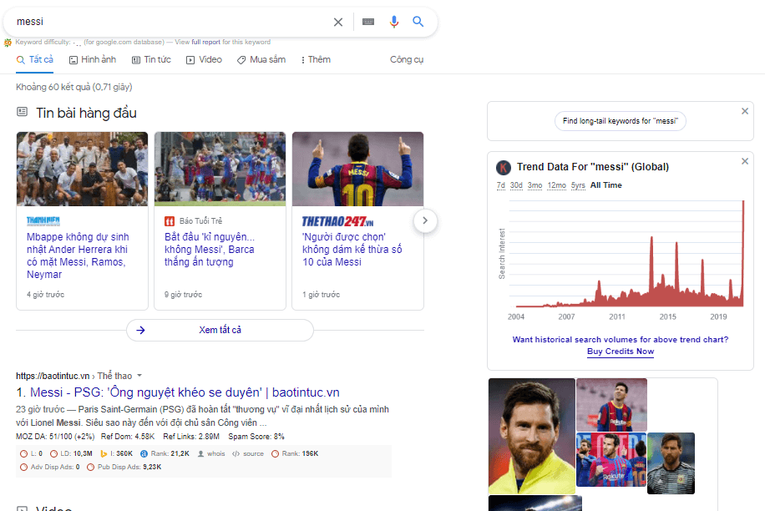Click the 'L: 0' link metric
This screenshot has height=511, width=765.
point(31,453)
